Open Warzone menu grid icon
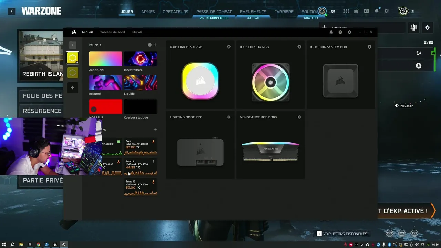The height and width of the screenshot is (248, 441). point(346,11)
